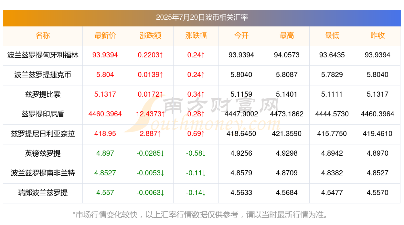Screen dimensions: 404x225
Task: Click the title 2025年7月20日波币相关汇率
Action: [x=202, y=17]
